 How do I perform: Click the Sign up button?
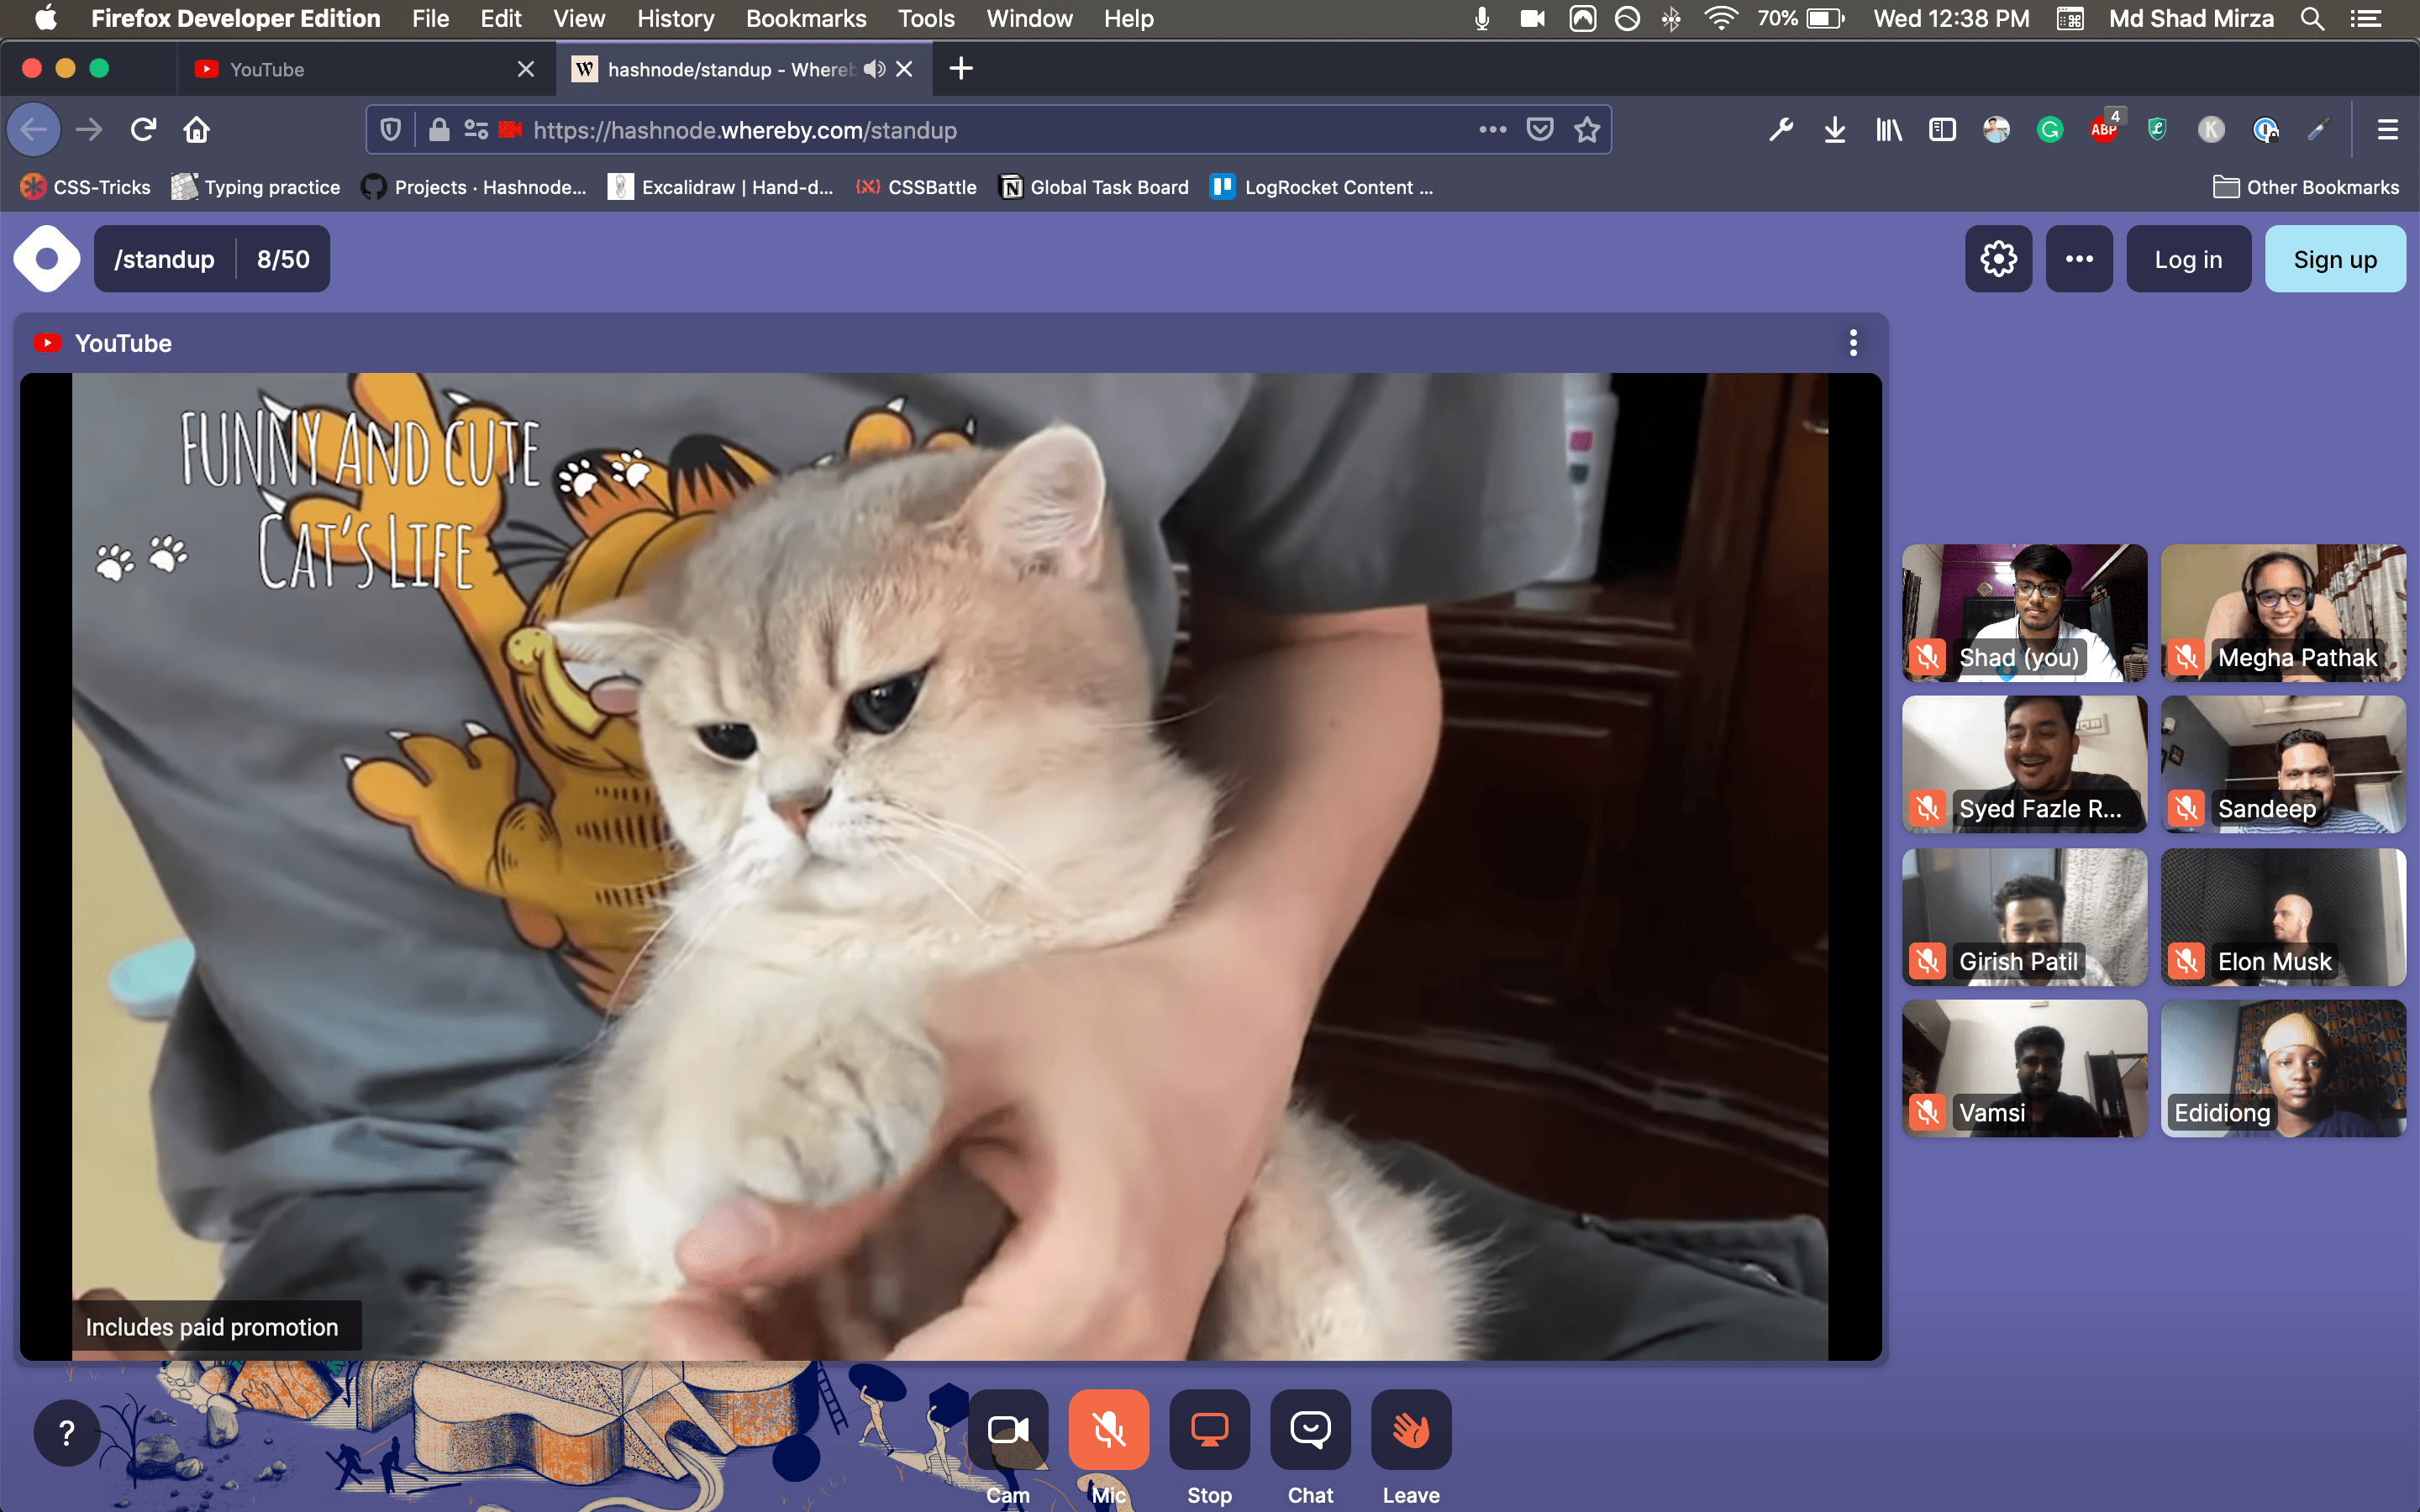tap(2334, 259)
